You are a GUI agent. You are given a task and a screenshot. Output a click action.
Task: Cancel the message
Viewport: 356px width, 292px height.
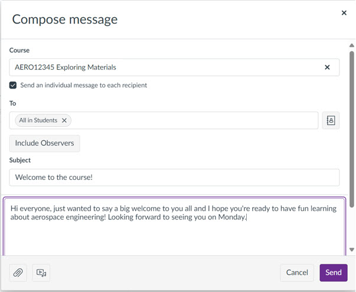tap(297, 273)
